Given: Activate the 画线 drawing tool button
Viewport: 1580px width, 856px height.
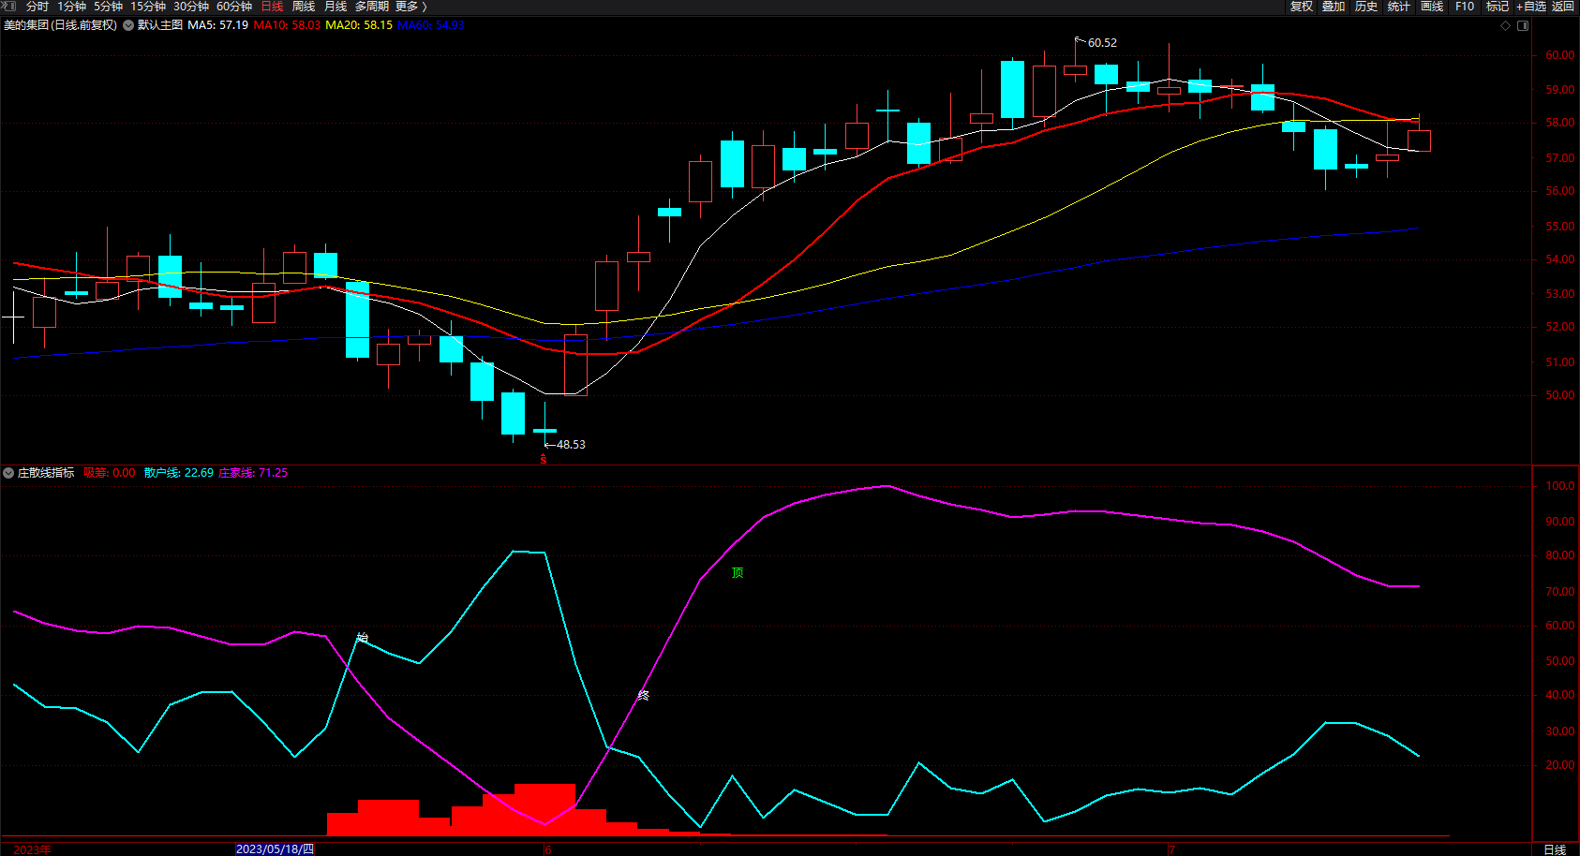Looking at the screenshot, I should point(1432,7).
